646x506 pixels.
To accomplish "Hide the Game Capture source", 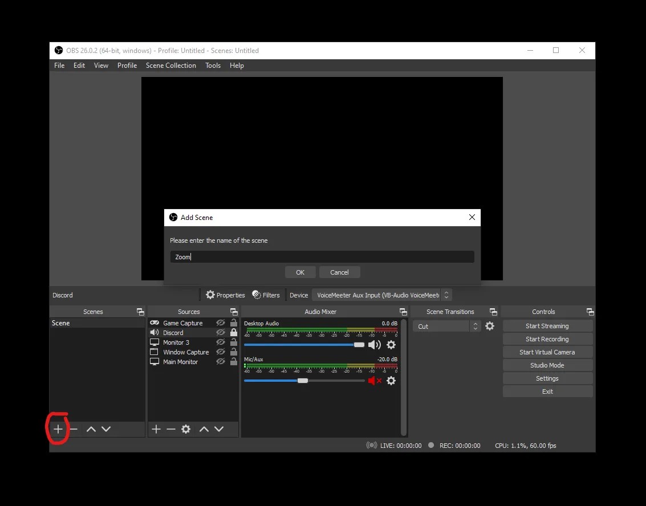I will click(221, 323).
